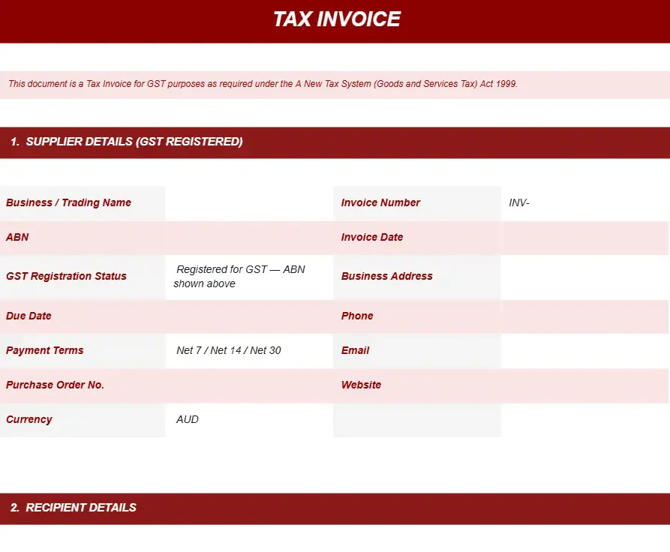
Task: Select the AUD currency value
Action: (187, 419)
